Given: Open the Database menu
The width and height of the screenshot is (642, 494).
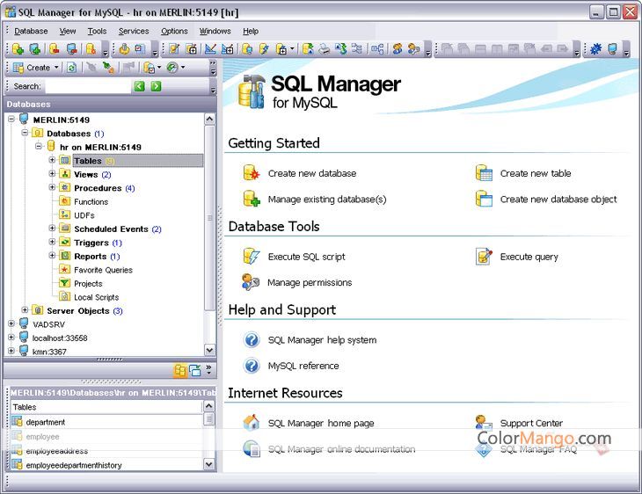Looking at the screenshot, I should (x=31, y=31).
